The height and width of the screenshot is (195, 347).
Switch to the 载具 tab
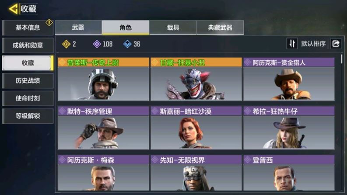point(173,28)
